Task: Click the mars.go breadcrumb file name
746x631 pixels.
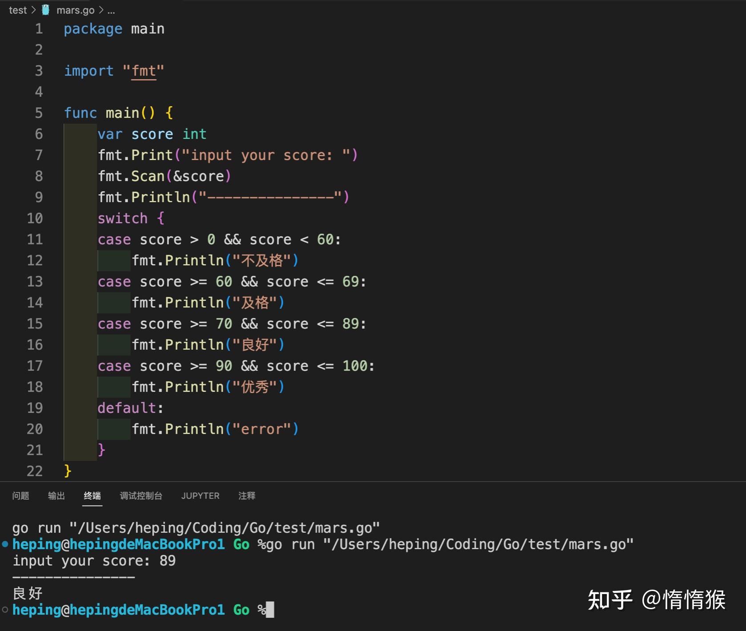Action: coord(75,10)
